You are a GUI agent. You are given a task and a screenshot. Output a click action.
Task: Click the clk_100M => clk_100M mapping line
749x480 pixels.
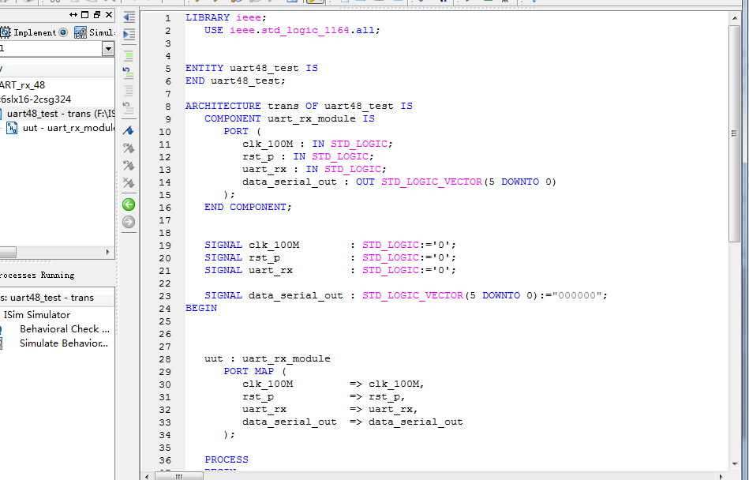click(x=333, y=384)
